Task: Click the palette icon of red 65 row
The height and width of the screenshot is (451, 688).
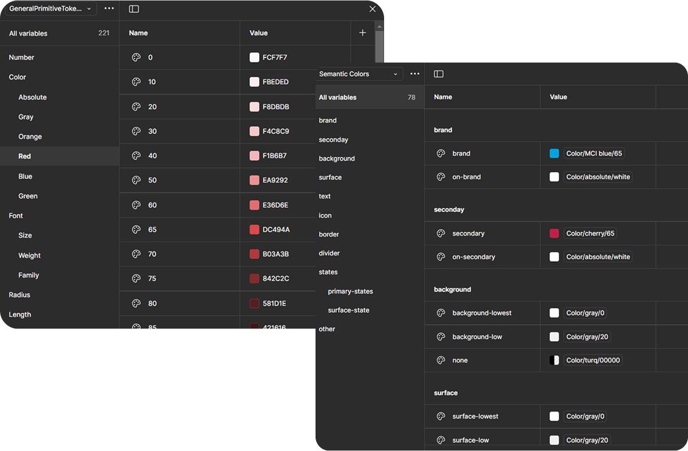Action: tap(137, 229)
